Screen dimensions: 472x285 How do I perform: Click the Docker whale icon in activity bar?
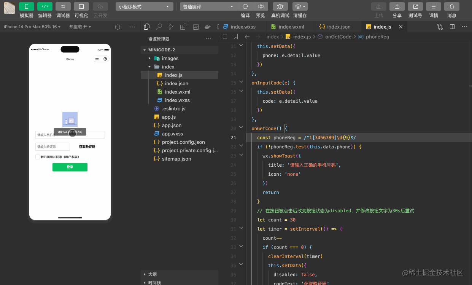208,27
